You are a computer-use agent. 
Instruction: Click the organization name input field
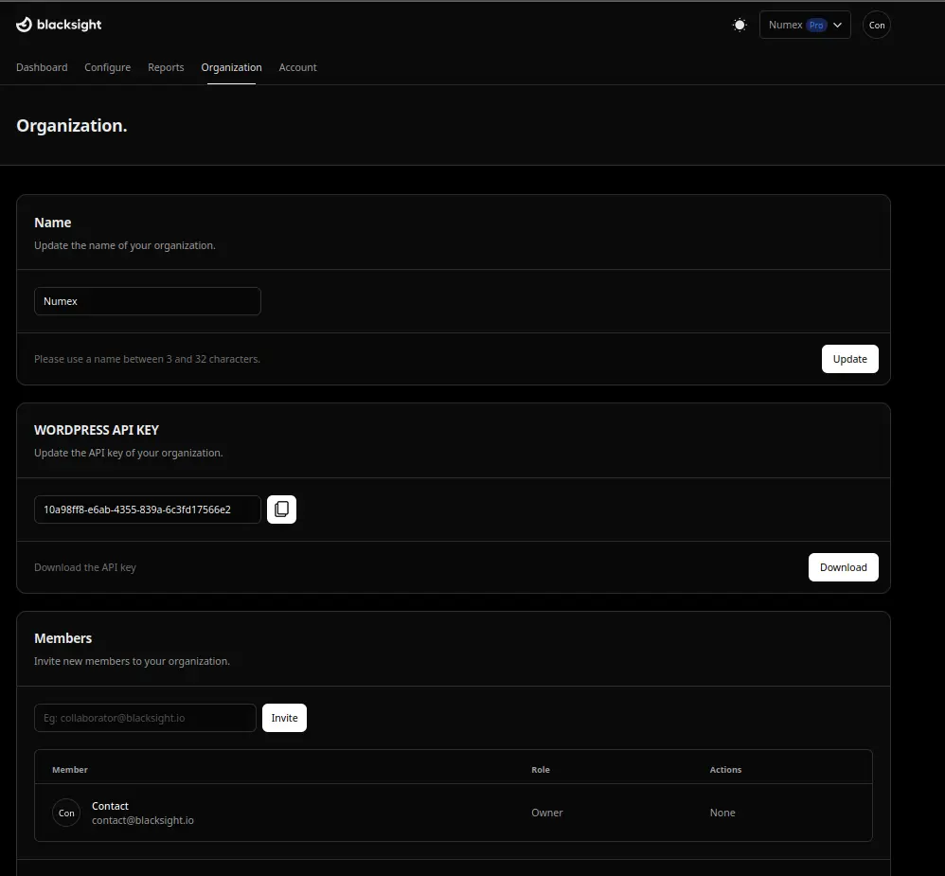click(147, 301)
